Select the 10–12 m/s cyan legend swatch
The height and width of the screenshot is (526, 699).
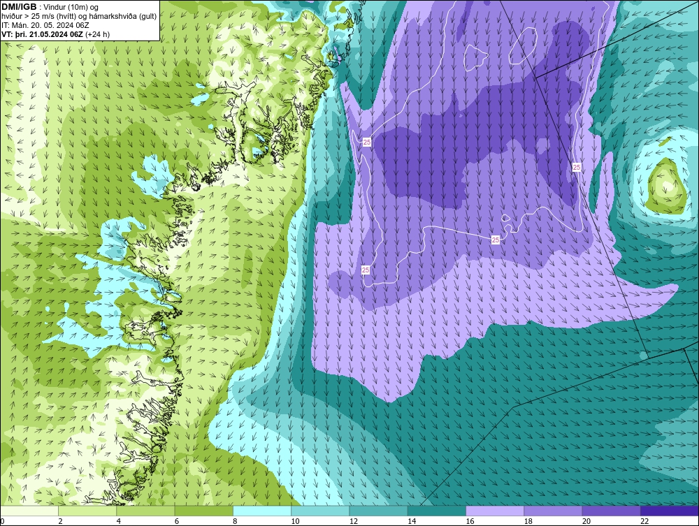click(x=320, y=511)
